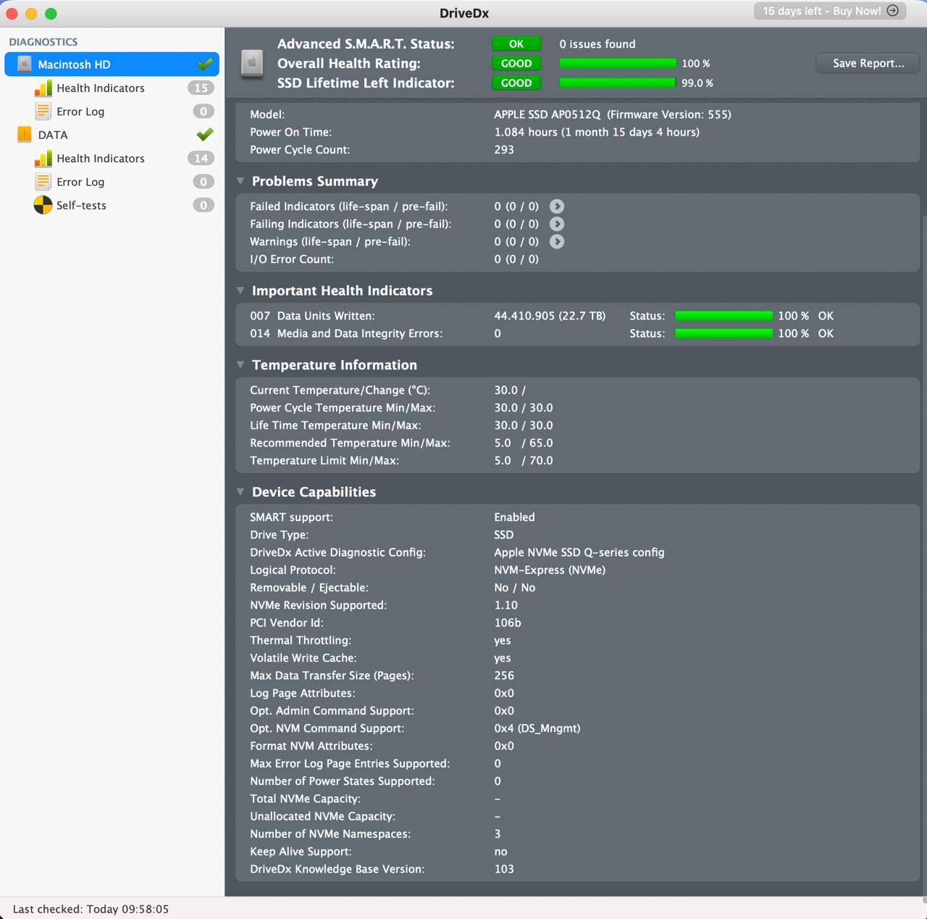This screenshot has height=919, width=927.
Task: Click the 15 badge for Macintosh HD Health Indicators
Action: pos(201,88)
